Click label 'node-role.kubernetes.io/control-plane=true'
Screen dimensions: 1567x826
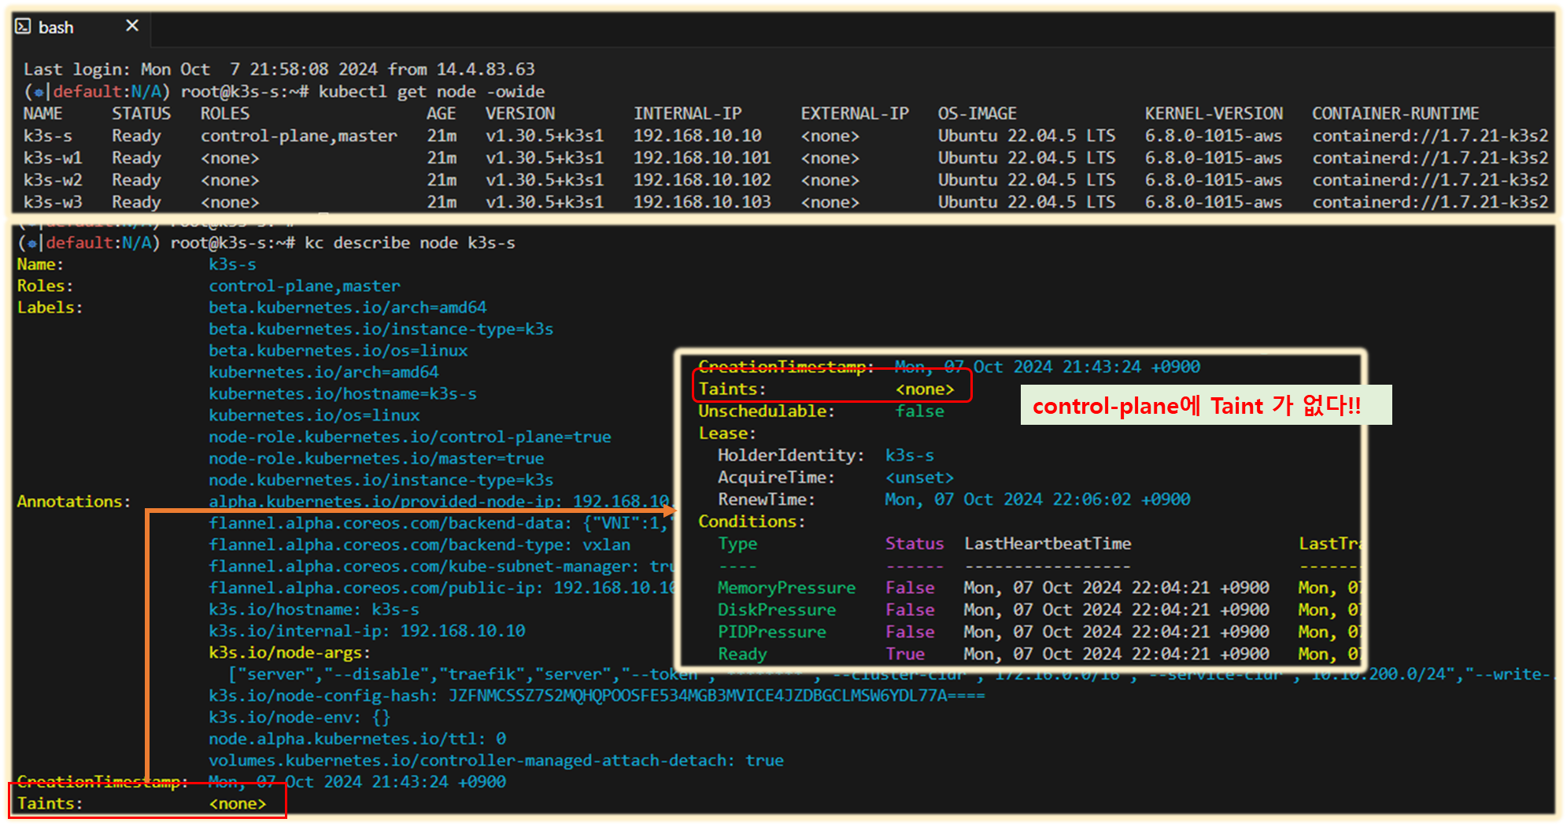(x=409, y=437)
